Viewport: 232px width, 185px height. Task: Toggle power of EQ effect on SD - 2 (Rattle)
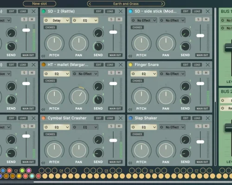point(75,20)
